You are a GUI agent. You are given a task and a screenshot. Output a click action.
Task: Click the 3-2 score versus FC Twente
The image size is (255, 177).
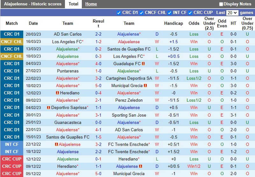pos(98,144)
